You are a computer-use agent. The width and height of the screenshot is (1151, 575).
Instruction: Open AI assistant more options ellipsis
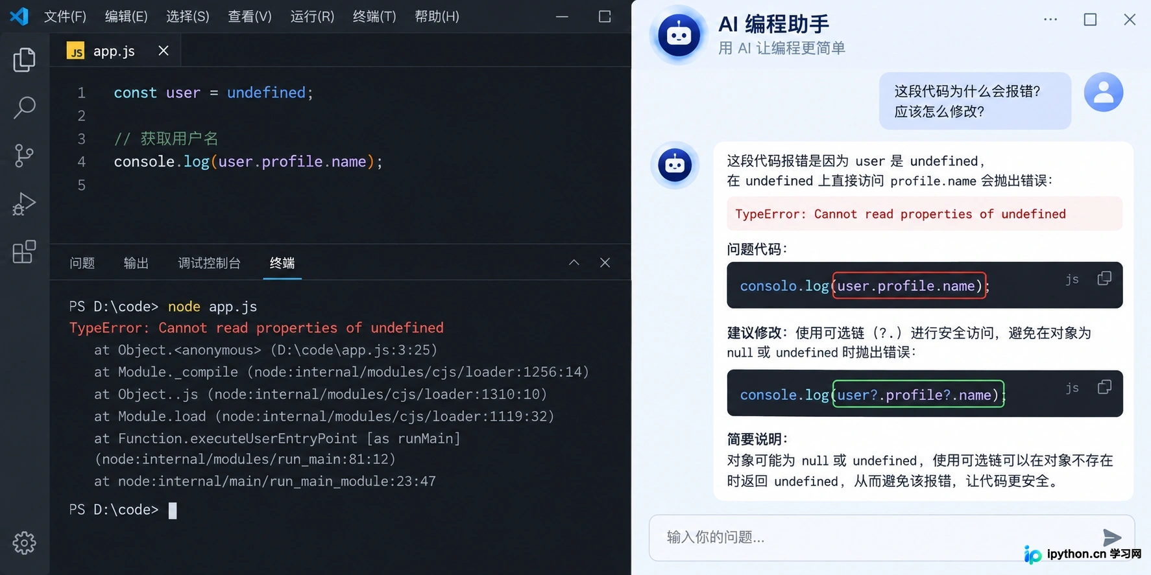[1050, 19]
